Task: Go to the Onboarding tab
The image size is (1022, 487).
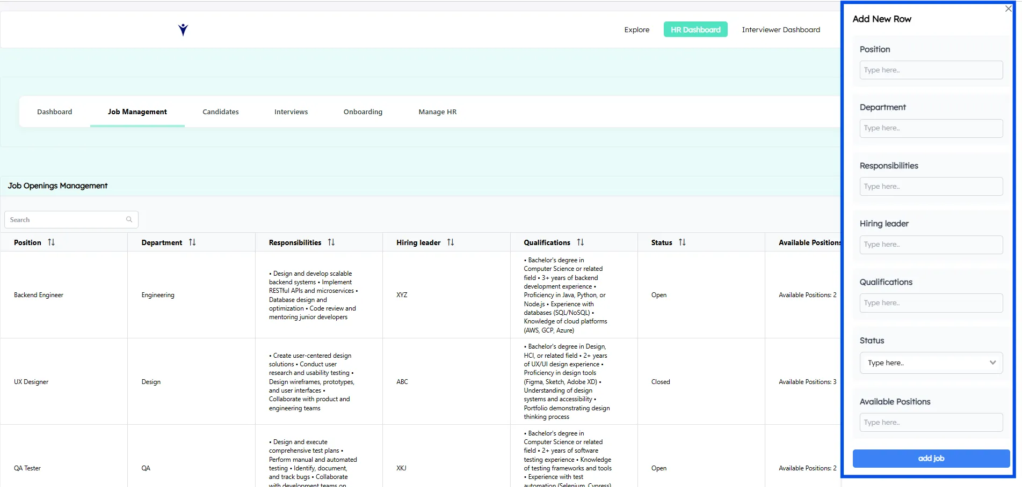Action: [x=363, y=112]
